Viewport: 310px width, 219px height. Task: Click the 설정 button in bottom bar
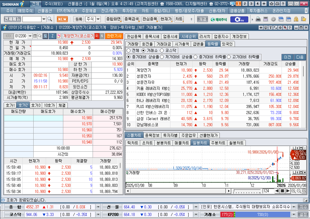coord(303,214)
